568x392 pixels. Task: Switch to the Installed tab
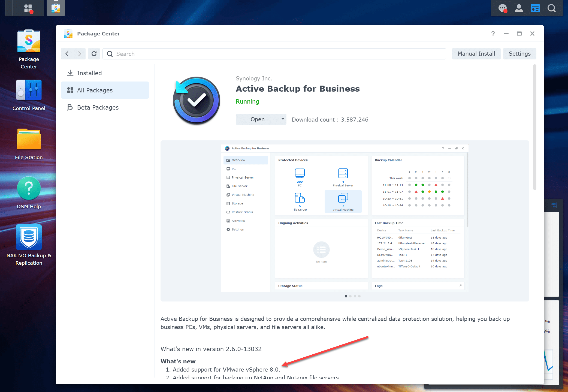[x=89, y=73]
